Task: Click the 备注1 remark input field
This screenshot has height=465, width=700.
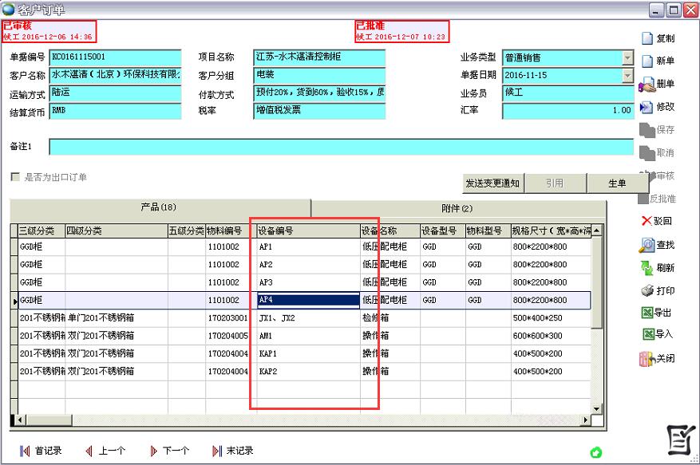Action: [x=341, y=147]
